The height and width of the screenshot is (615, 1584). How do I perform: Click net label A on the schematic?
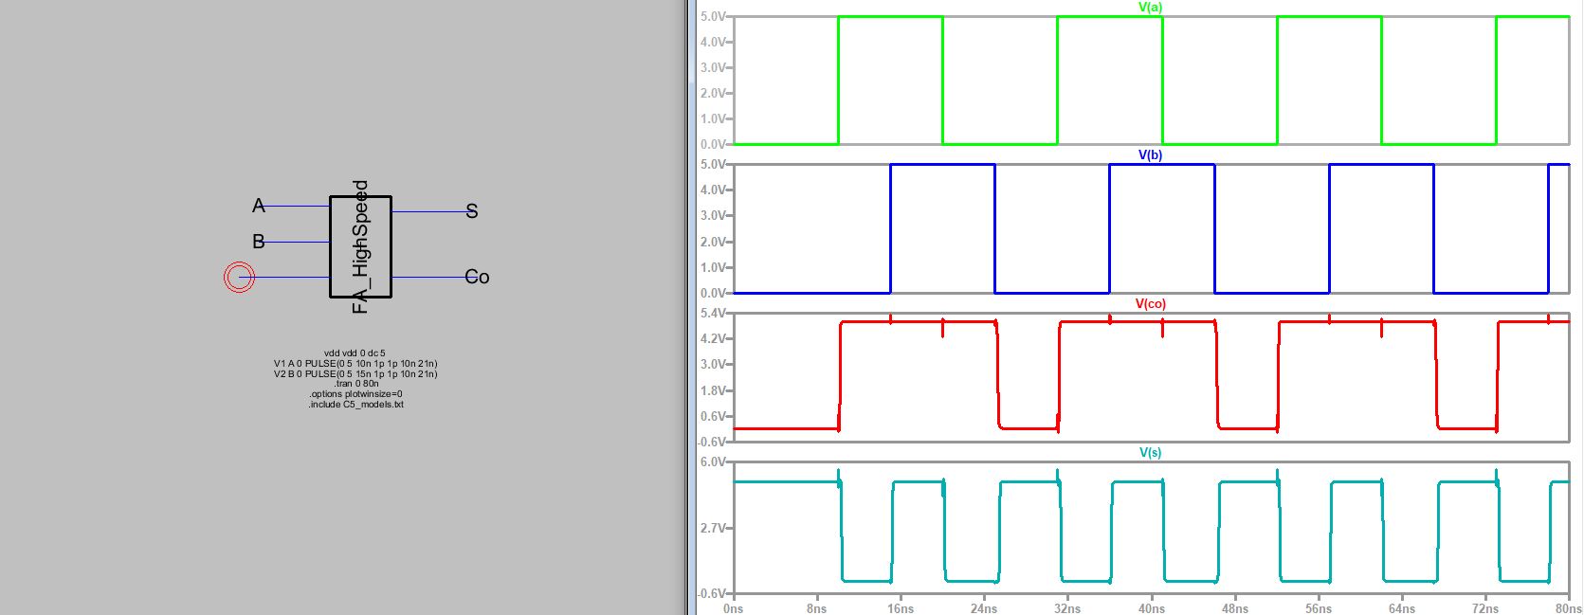pyautogui.click(x=258, y=206)
